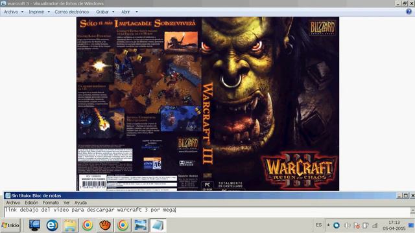Restore down the photo viewer window
This screenshot has width=415, height=233.
tap(405, 3)
